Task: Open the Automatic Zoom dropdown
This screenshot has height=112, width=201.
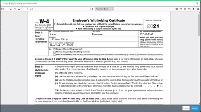Action: click(x=104, y=9)
